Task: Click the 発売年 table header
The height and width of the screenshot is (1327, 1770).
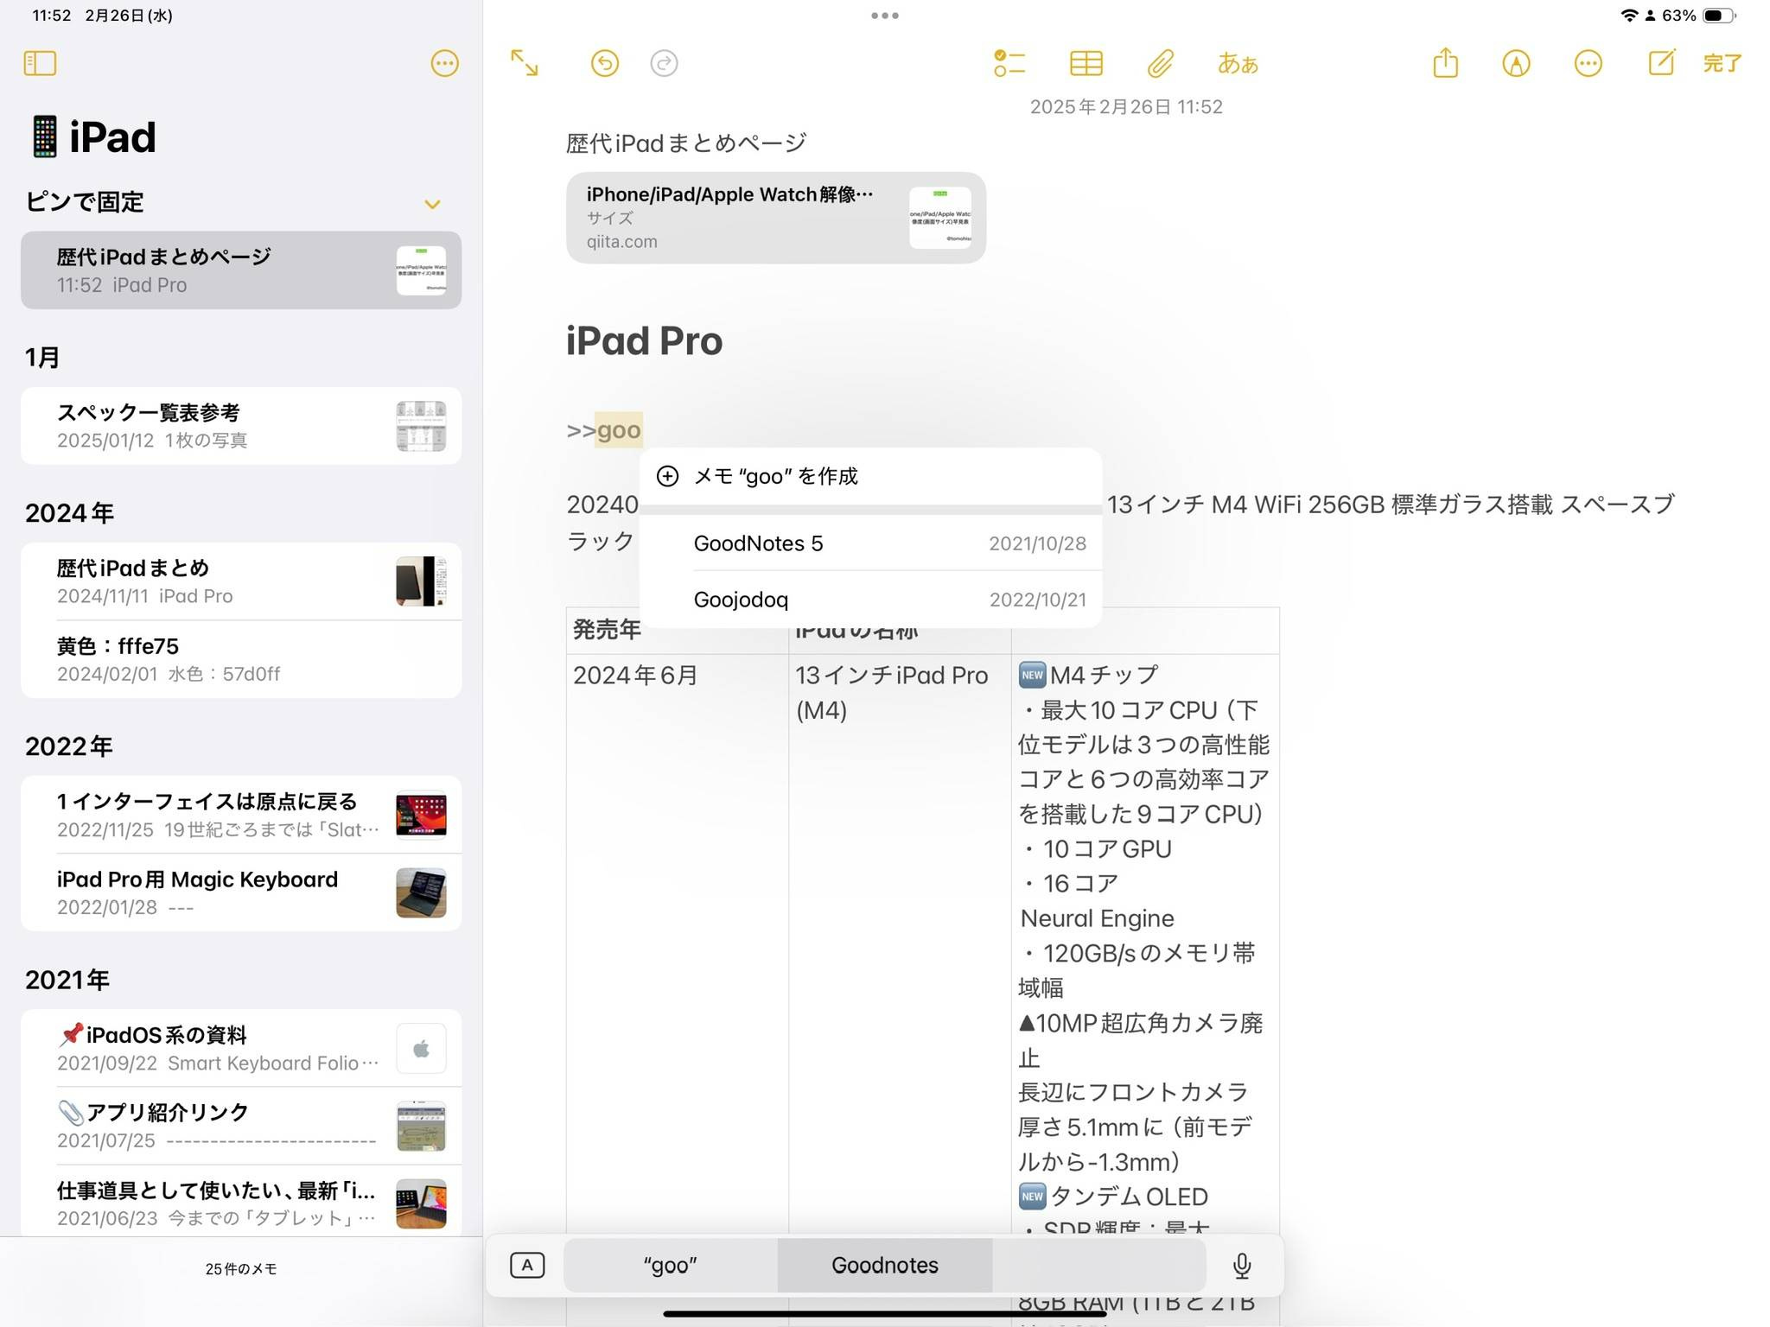Action: coord(607,631)
